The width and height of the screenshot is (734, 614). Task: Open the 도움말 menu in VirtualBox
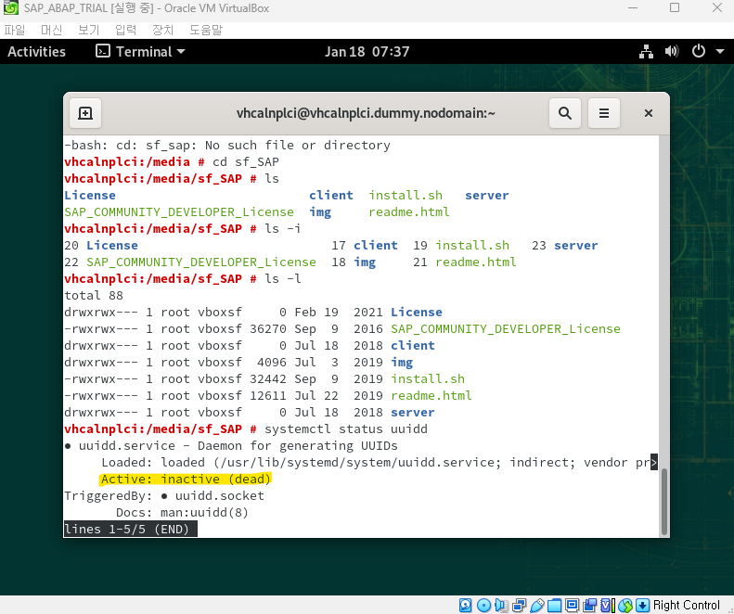205,30
